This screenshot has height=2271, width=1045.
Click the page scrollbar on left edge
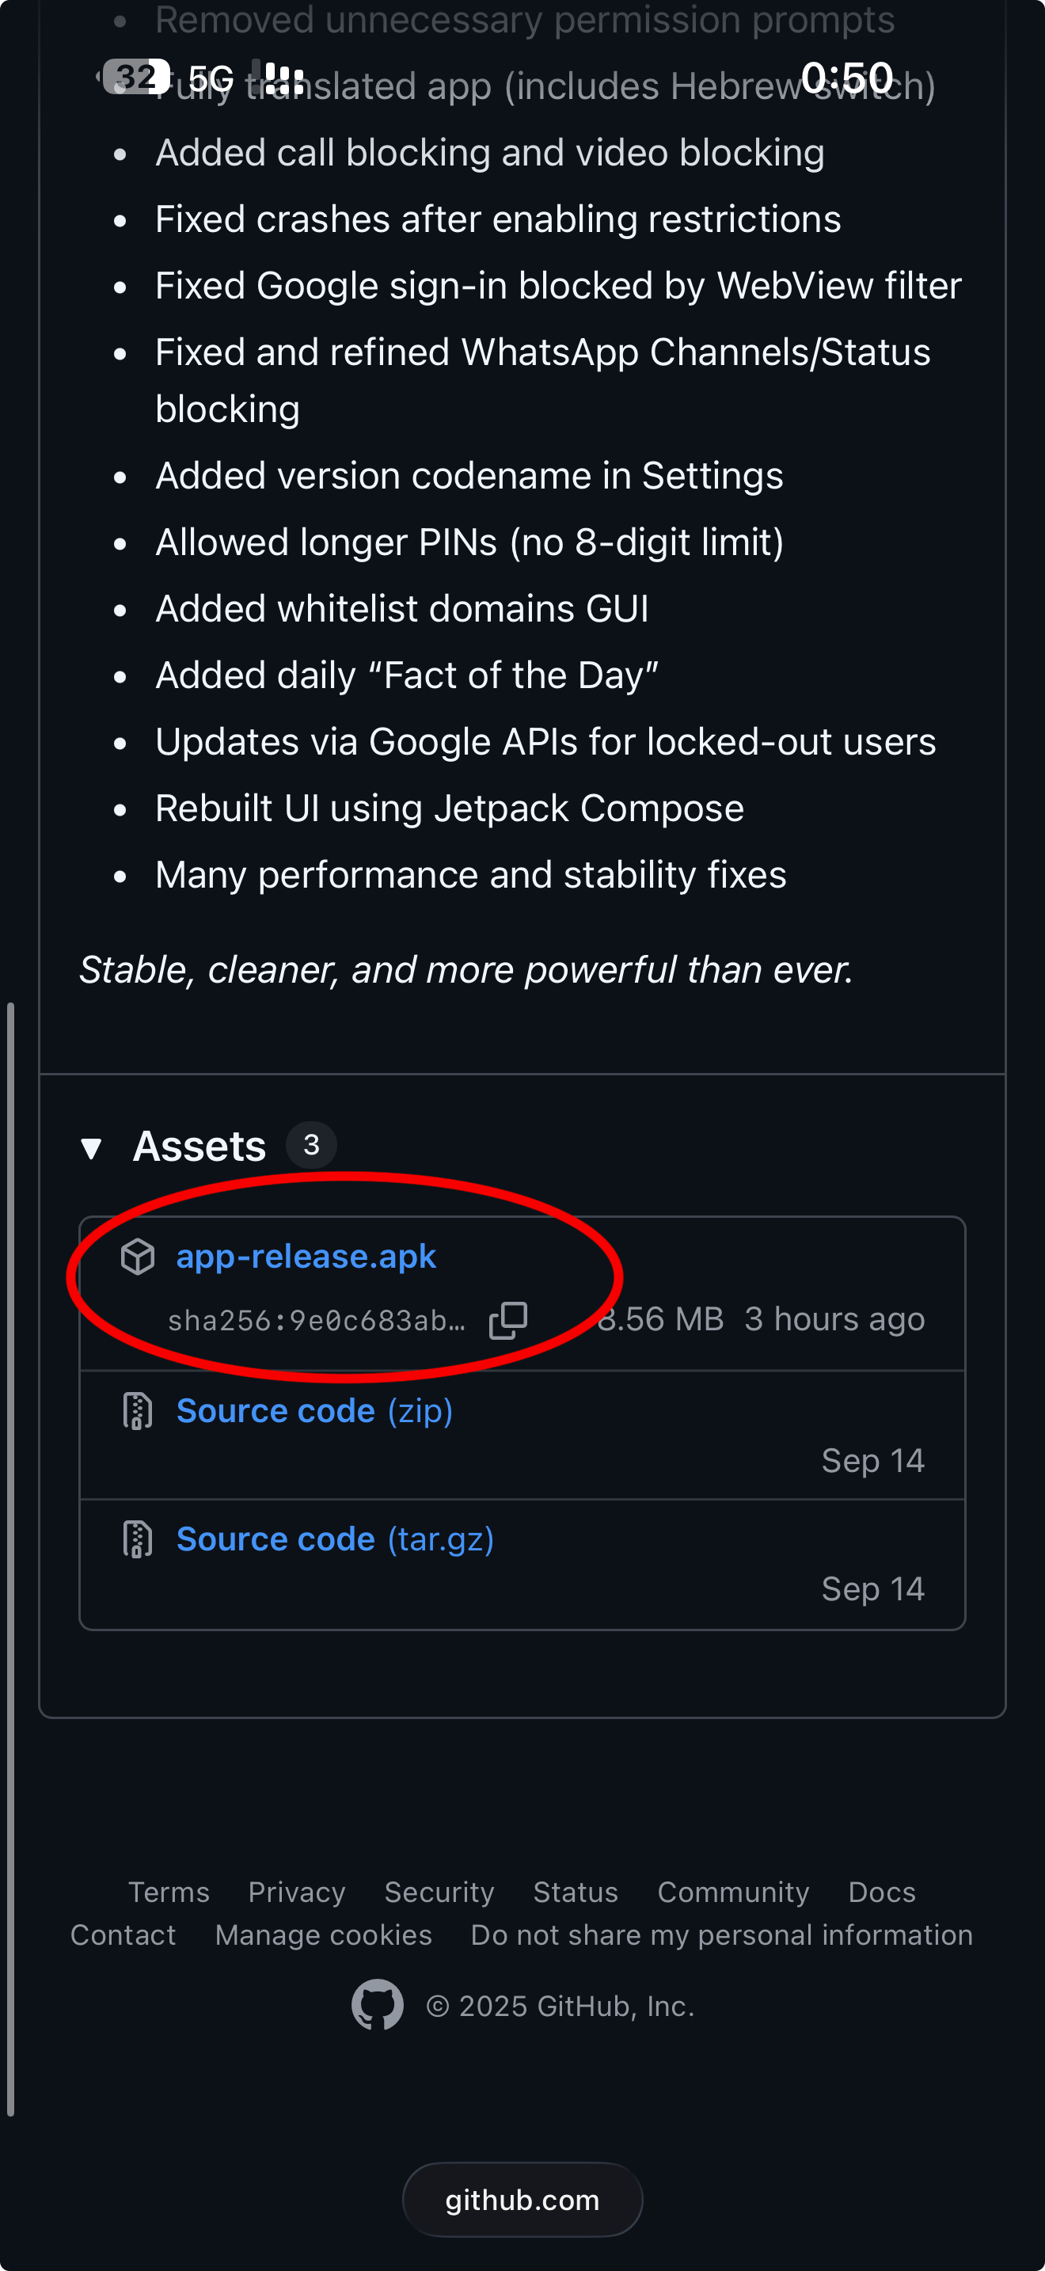coord(10,1552)
